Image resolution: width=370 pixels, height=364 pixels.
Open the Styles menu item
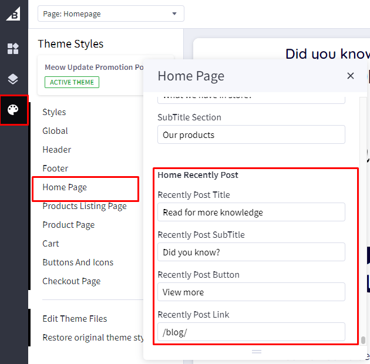(x=54, y=112)
